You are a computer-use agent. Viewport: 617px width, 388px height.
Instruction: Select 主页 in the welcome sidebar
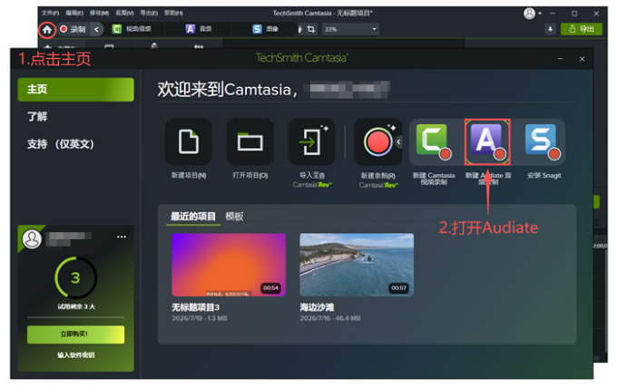click(x=76, y=90)
